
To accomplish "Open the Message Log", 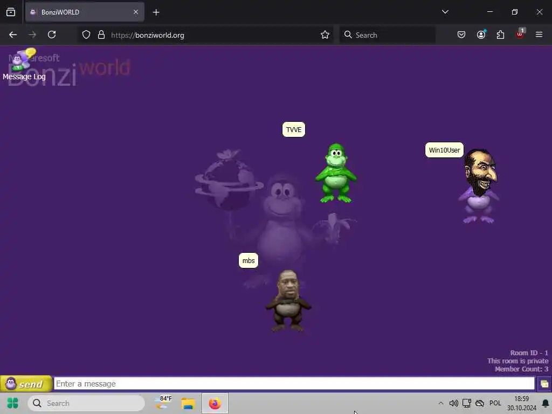I will click(x=24, y=65).
